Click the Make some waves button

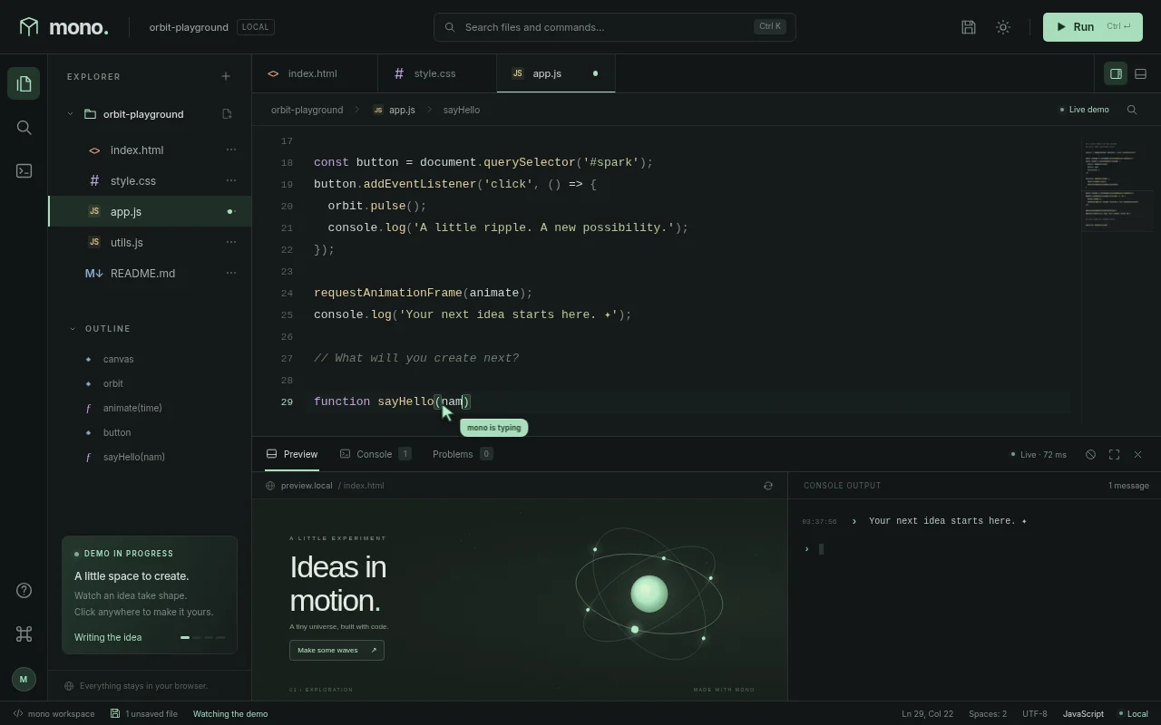[x=337, y=650]
